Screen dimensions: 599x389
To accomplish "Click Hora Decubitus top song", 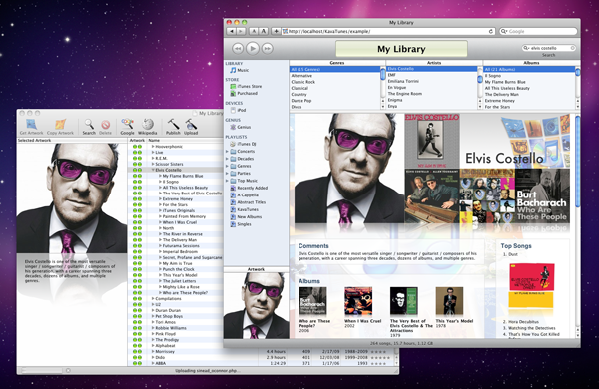I will (523, 322).
